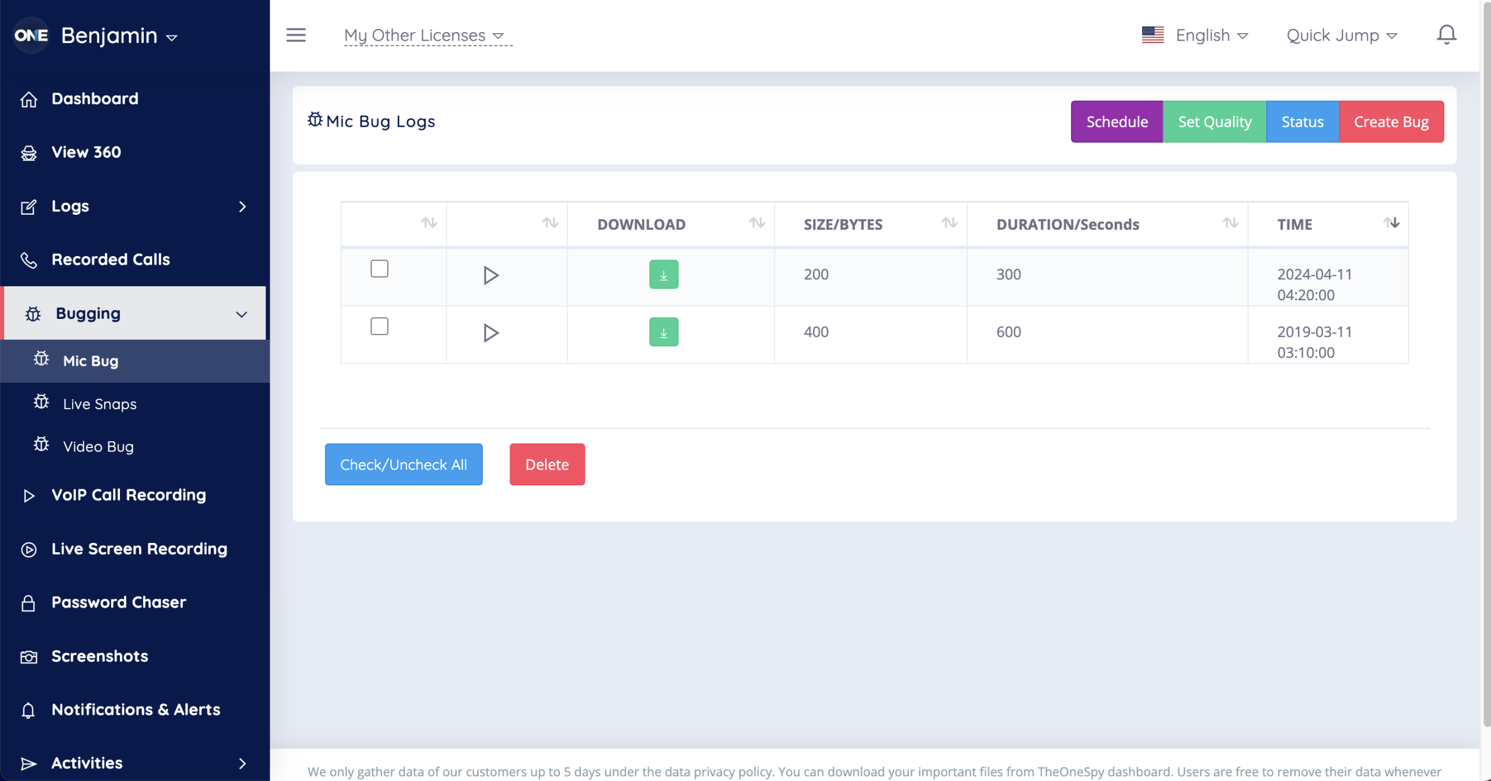1491x781 pixels.
Task: Play the 2019-03-11 mic bug recording
Action: [490, 333]
